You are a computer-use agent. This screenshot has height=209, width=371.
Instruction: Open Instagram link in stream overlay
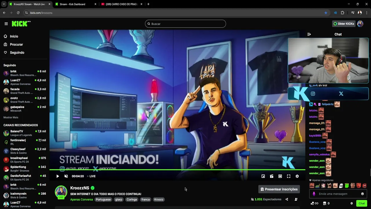[313, 93]
